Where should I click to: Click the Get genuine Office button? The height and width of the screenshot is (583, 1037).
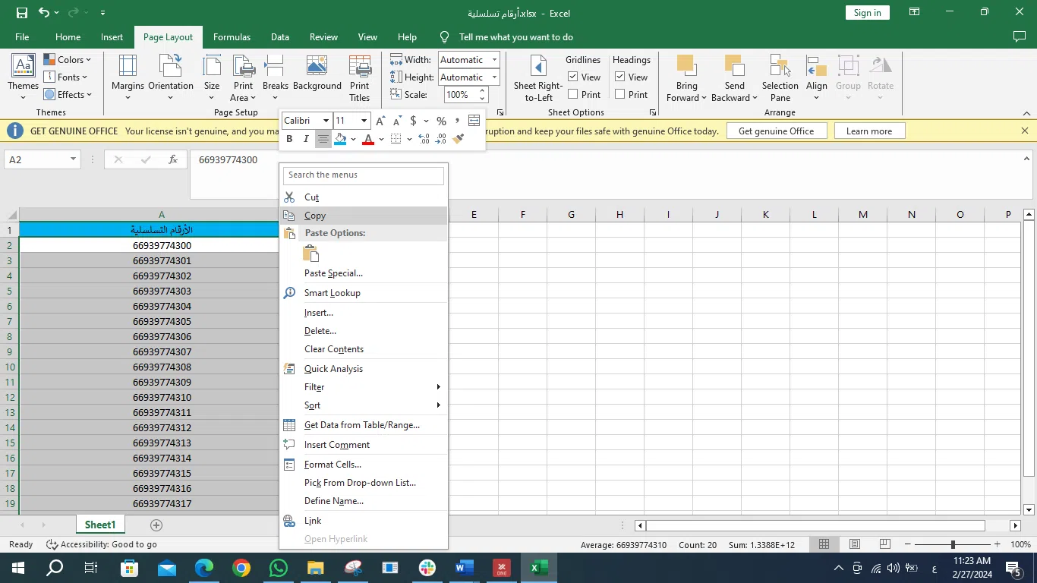[776, 131]
